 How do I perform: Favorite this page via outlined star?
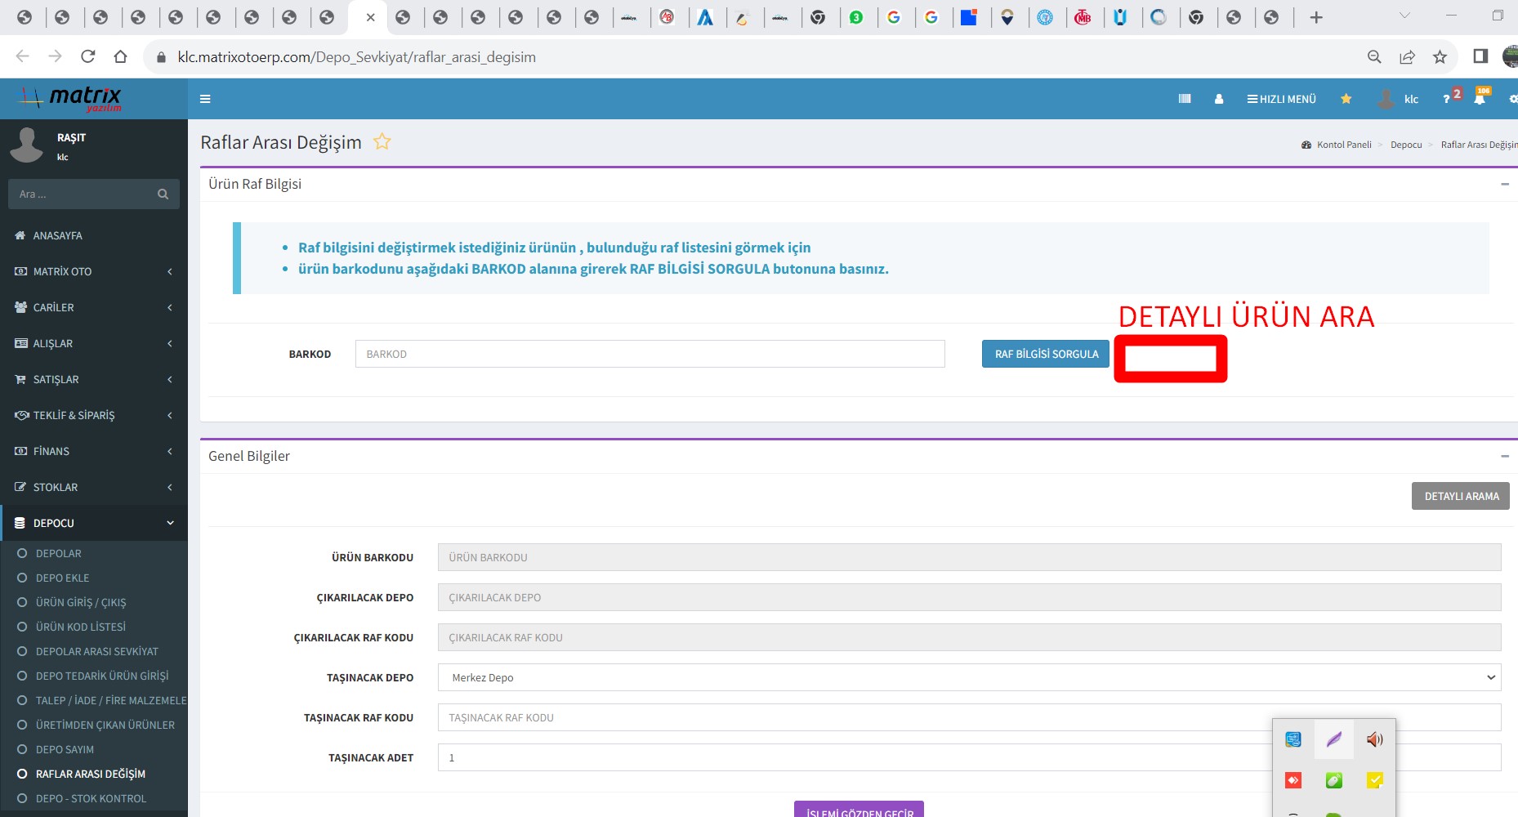382,142
